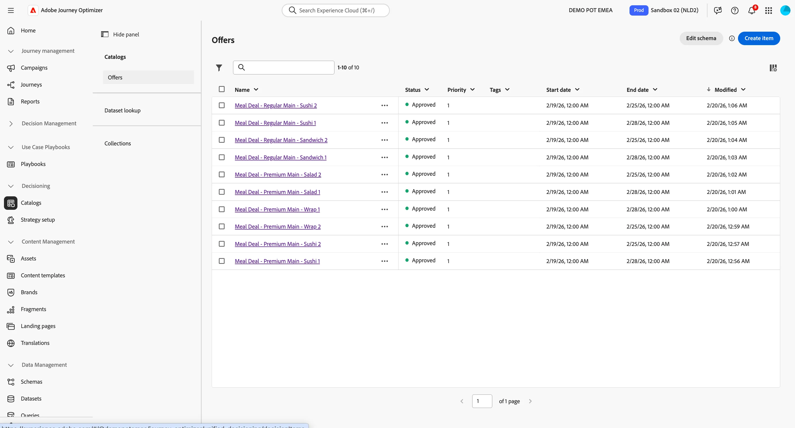This screenshot has height=428, width=795.
Task: Open the Status column dropdown
Action: click(427, 89)
